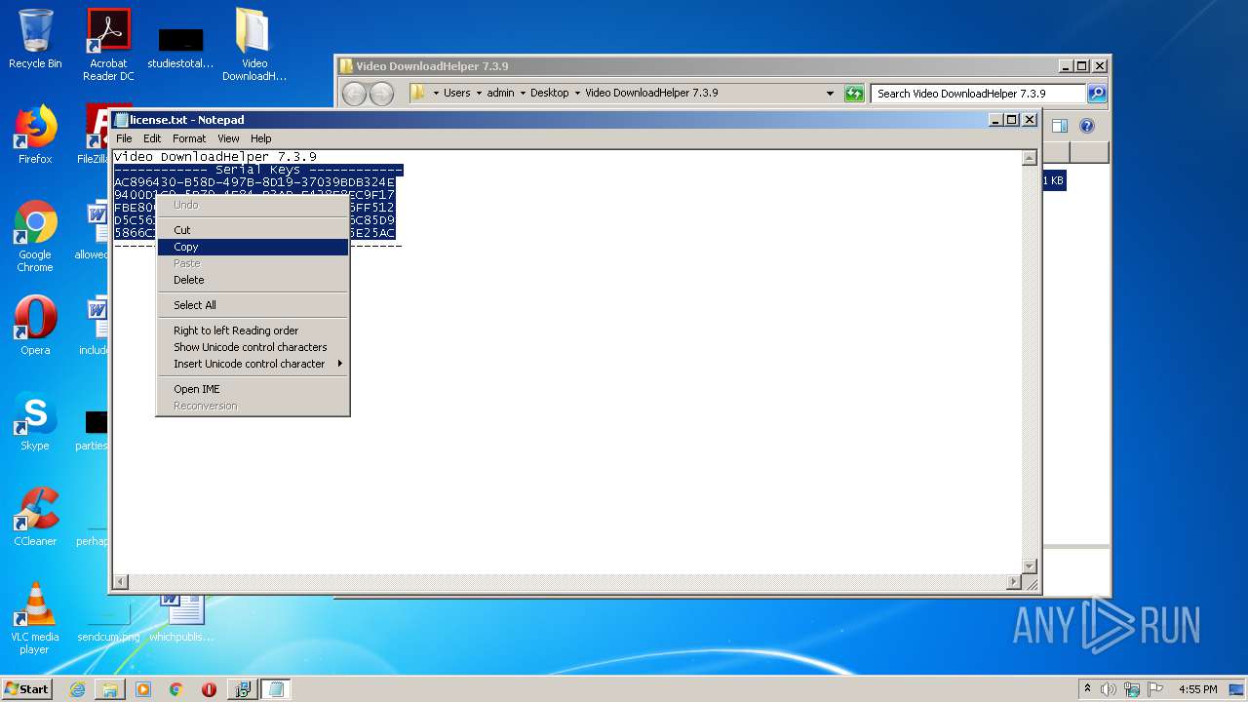The width and height of the screenshot is (1248, 702).
Task: Click the Search Video DownloadHelper field
Action: click(978, 94)
